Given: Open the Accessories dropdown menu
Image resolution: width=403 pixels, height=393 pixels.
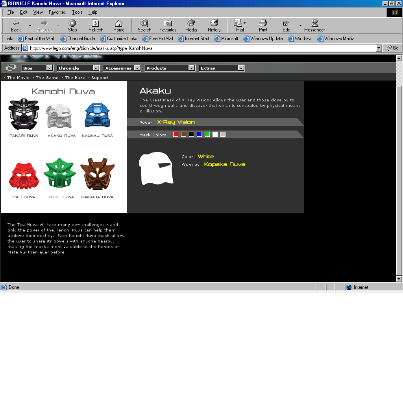Looking at the screenshot, I should coord(122,68).
